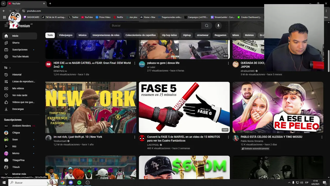Screen dimensions: 330x186
Task: Go back with browser back arrow
Action: [4, 11]
